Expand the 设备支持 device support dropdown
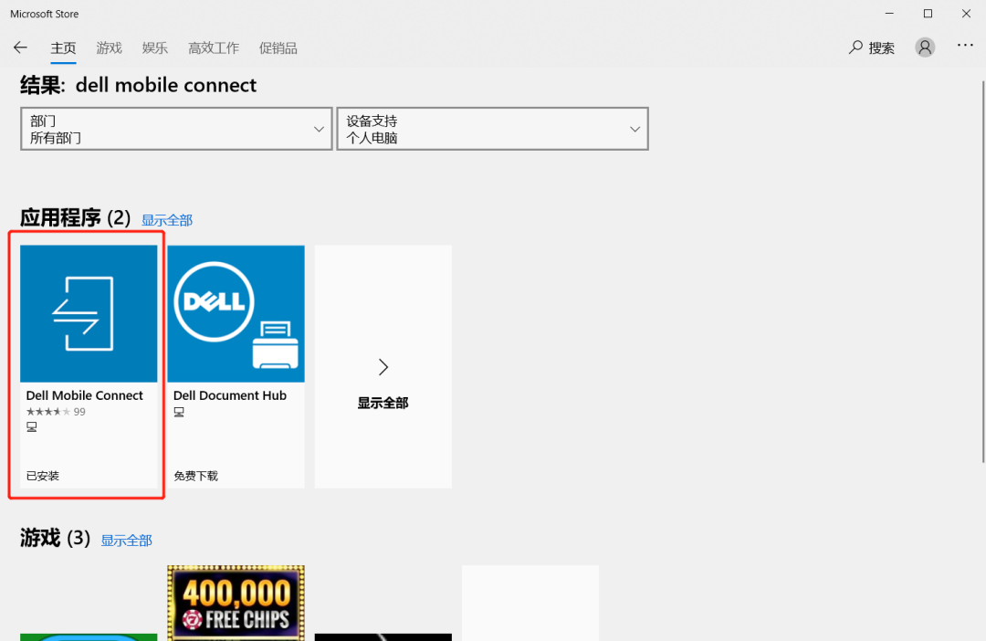This screenshot has height=641, width=986. [492, 129]
